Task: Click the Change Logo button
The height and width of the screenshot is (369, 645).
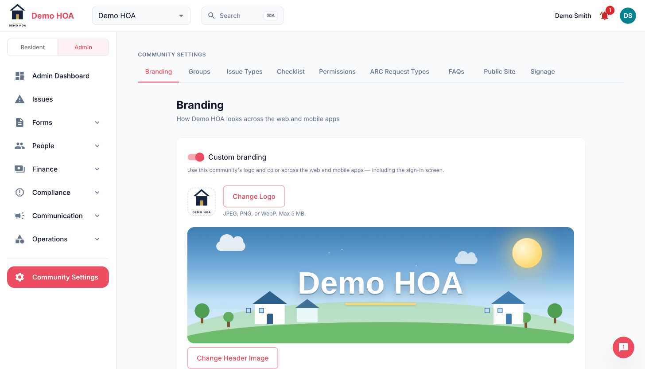Action: [x=254, y=196]
